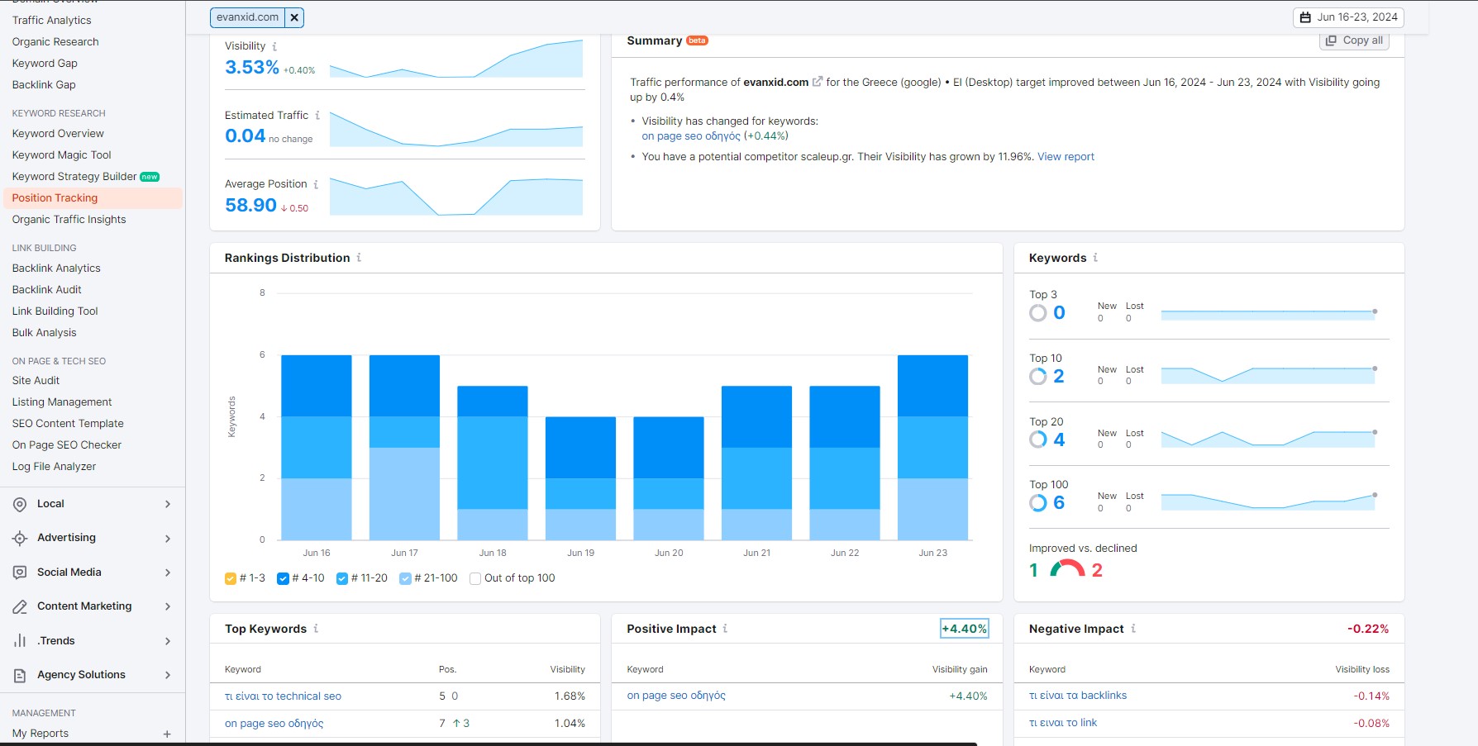Click the Rankings Distribution info icon

click(359, 258)
